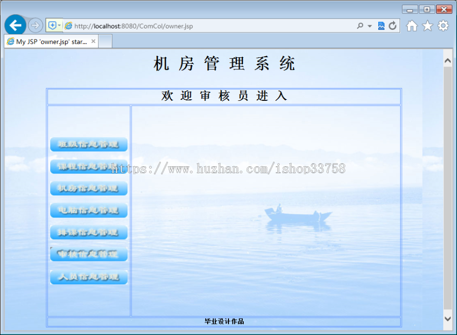Viewport: 457px width, 335px height.
Task: Open 课程信息管理 (Course Info Management)
Action: [88, 166]
